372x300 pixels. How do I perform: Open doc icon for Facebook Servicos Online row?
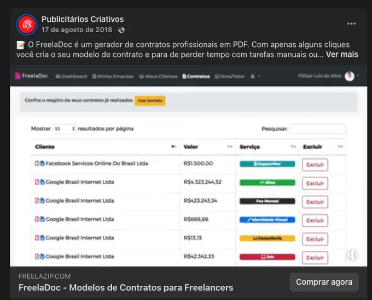[x=42, y=163]
